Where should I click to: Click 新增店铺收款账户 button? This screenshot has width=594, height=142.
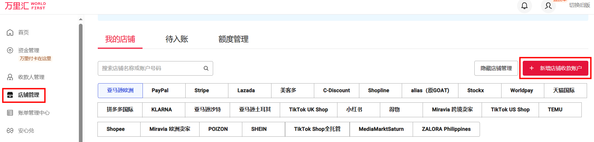(x=555, y=68)
